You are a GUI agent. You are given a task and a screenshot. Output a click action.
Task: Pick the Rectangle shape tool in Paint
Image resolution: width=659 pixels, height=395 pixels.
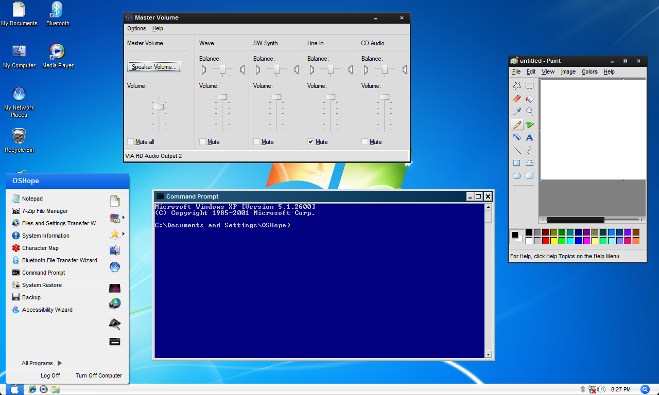517,163
